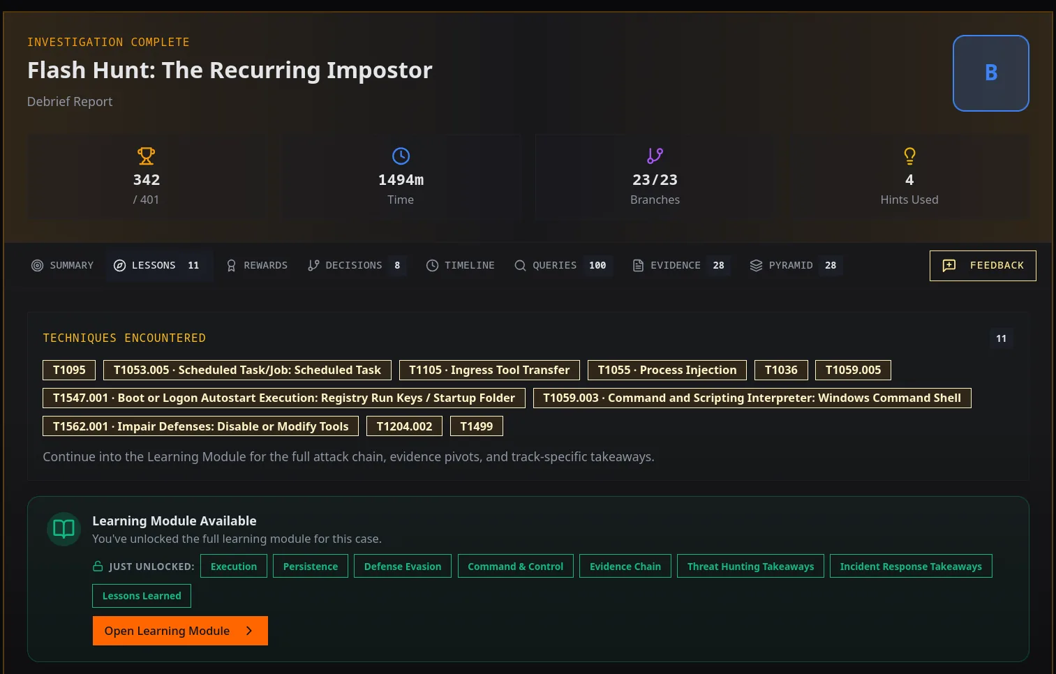Click the book icon beside Learning Module

[64, 529]
